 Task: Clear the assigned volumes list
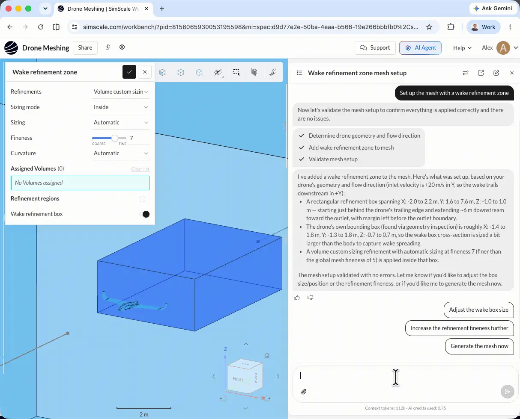[x=140, y=169]
